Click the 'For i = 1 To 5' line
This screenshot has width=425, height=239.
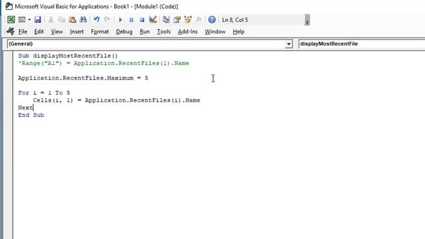[x=44, y=93]
